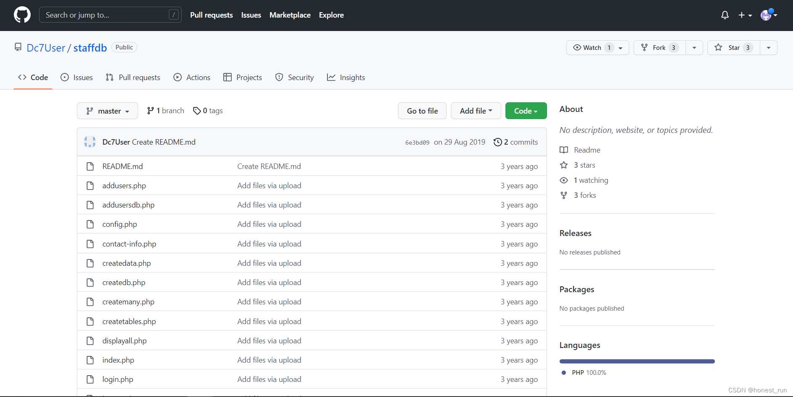
Task: Fork the staffdb repository
Action: (x=660, y=48)
